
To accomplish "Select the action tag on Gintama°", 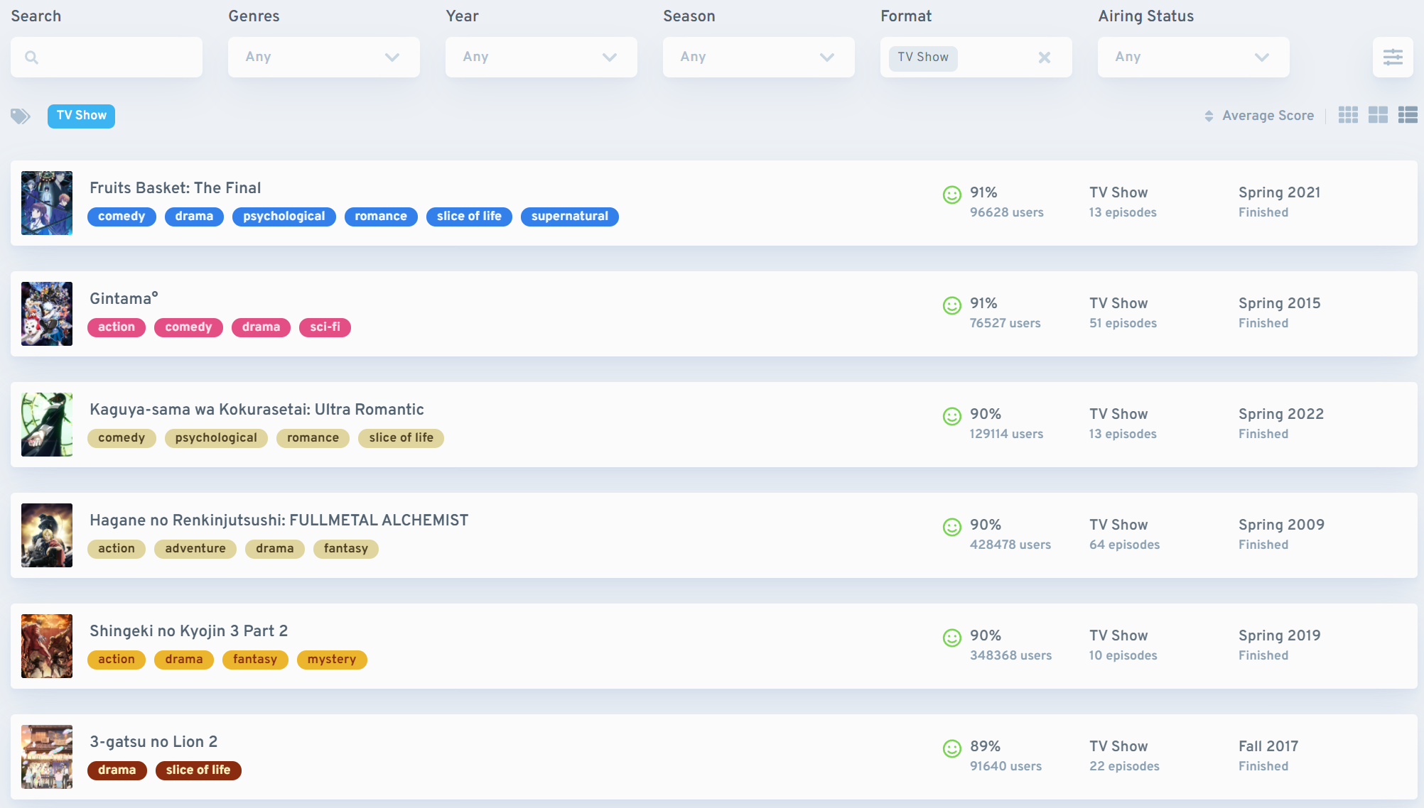I will pyautogui.click(x=117, y=327).
